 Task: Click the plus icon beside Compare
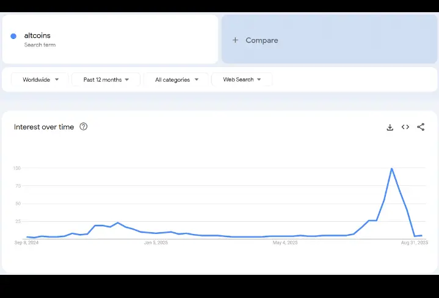[236, 40]
